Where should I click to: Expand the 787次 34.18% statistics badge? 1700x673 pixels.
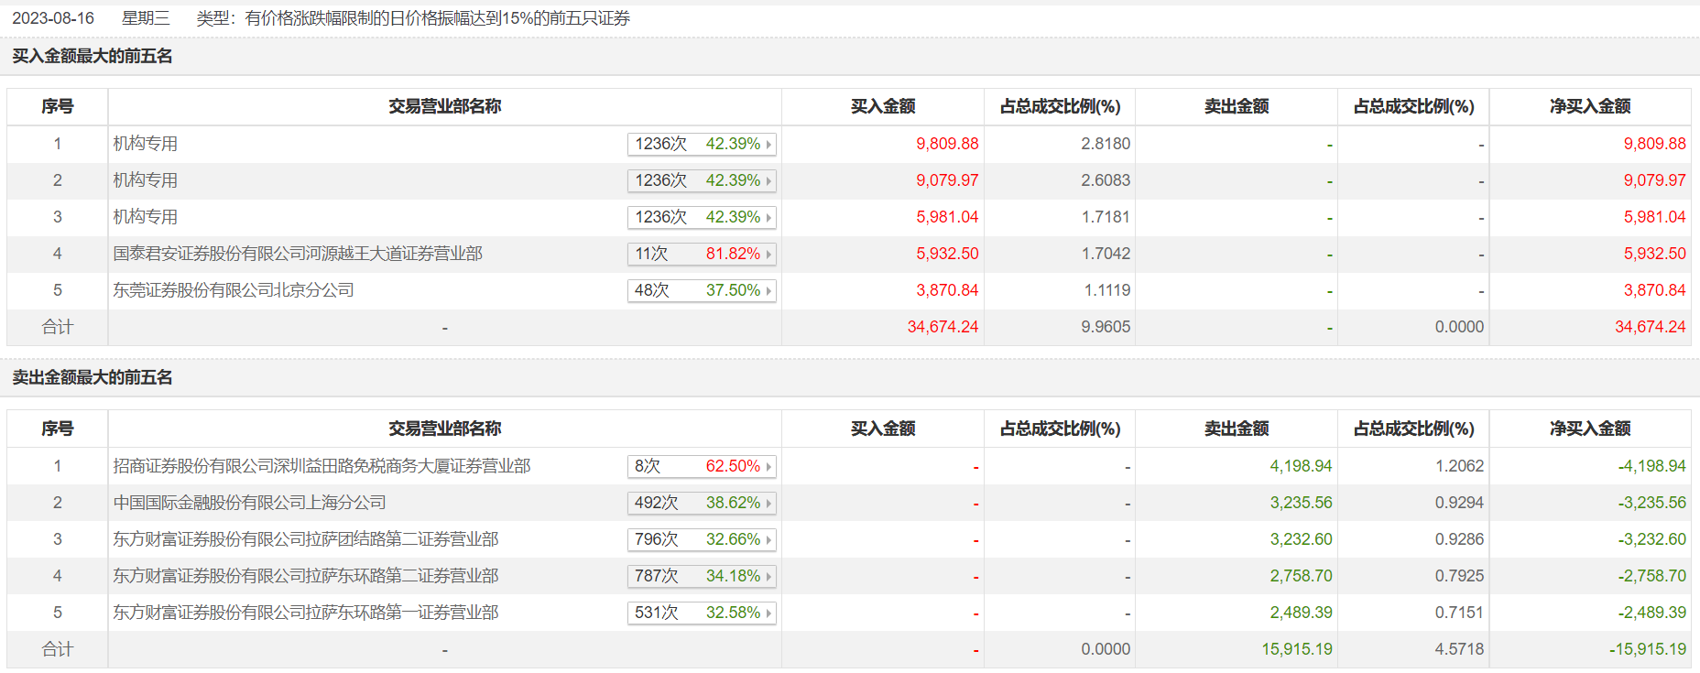[702, 577]
